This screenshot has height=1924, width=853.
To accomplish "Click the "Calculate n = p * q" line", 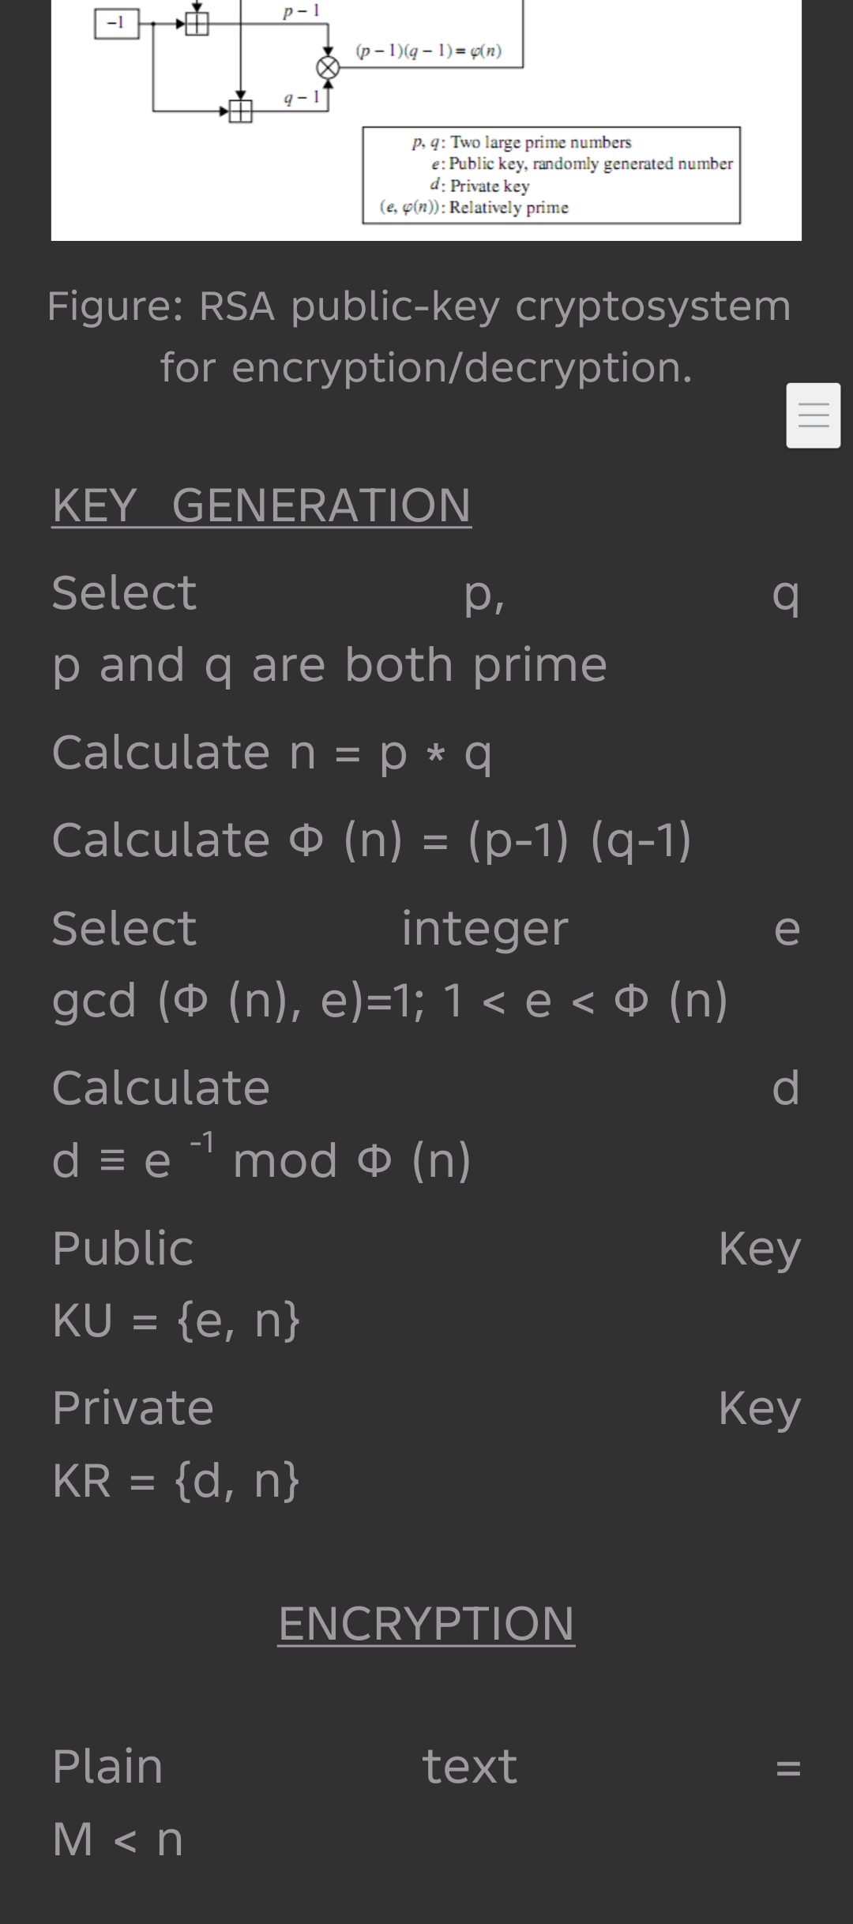I will pos(272,752).
